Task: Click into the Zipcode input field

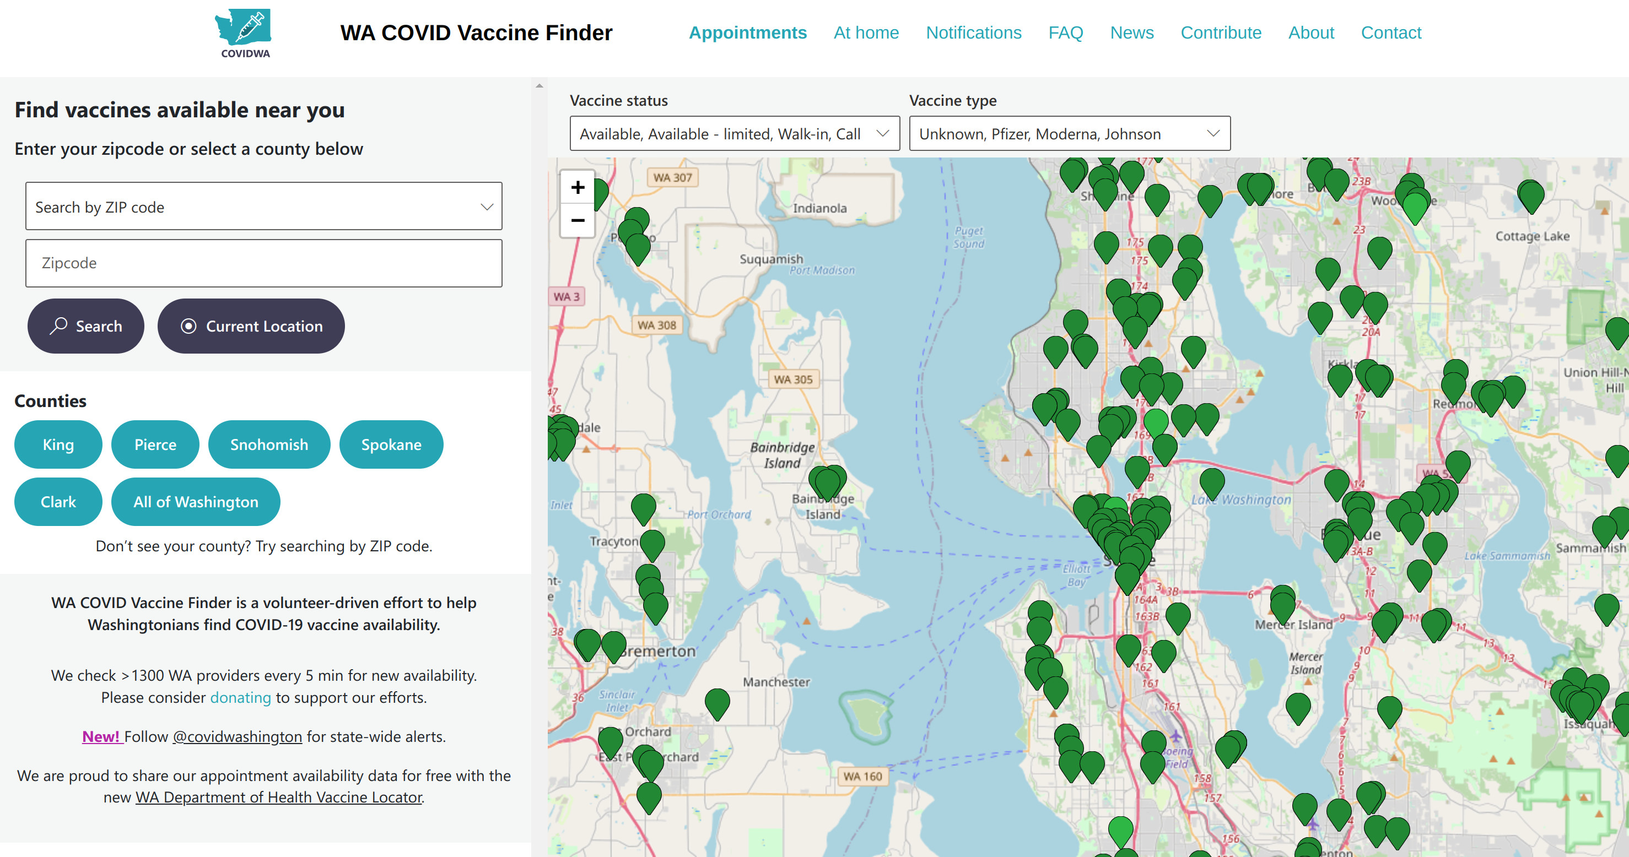Action: point(264,263)
